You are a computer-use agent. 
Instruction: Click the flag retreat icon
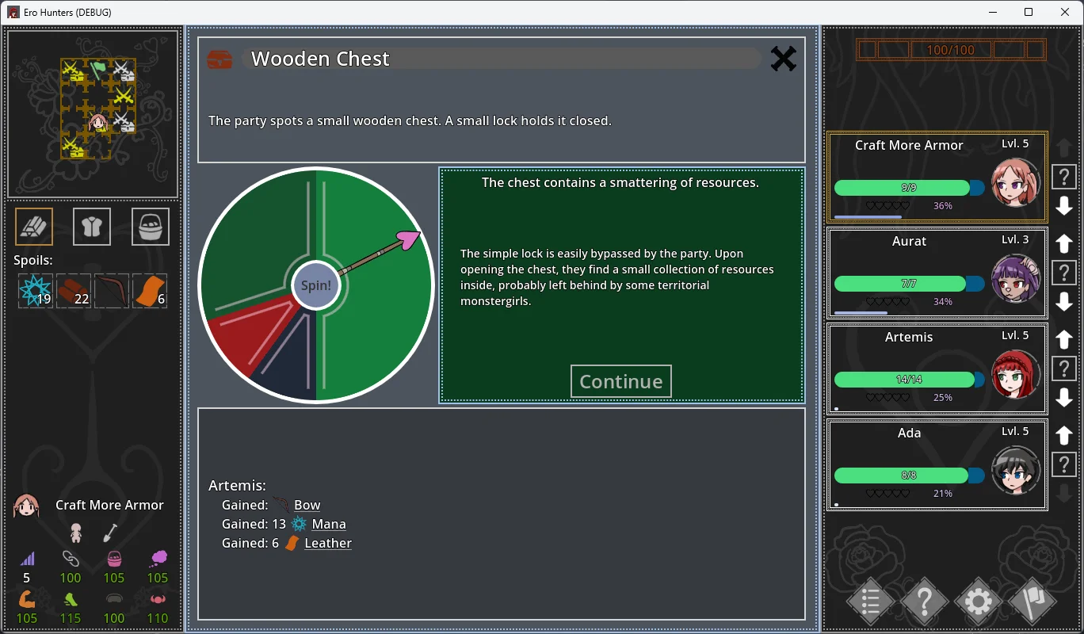click(1032, 602)
